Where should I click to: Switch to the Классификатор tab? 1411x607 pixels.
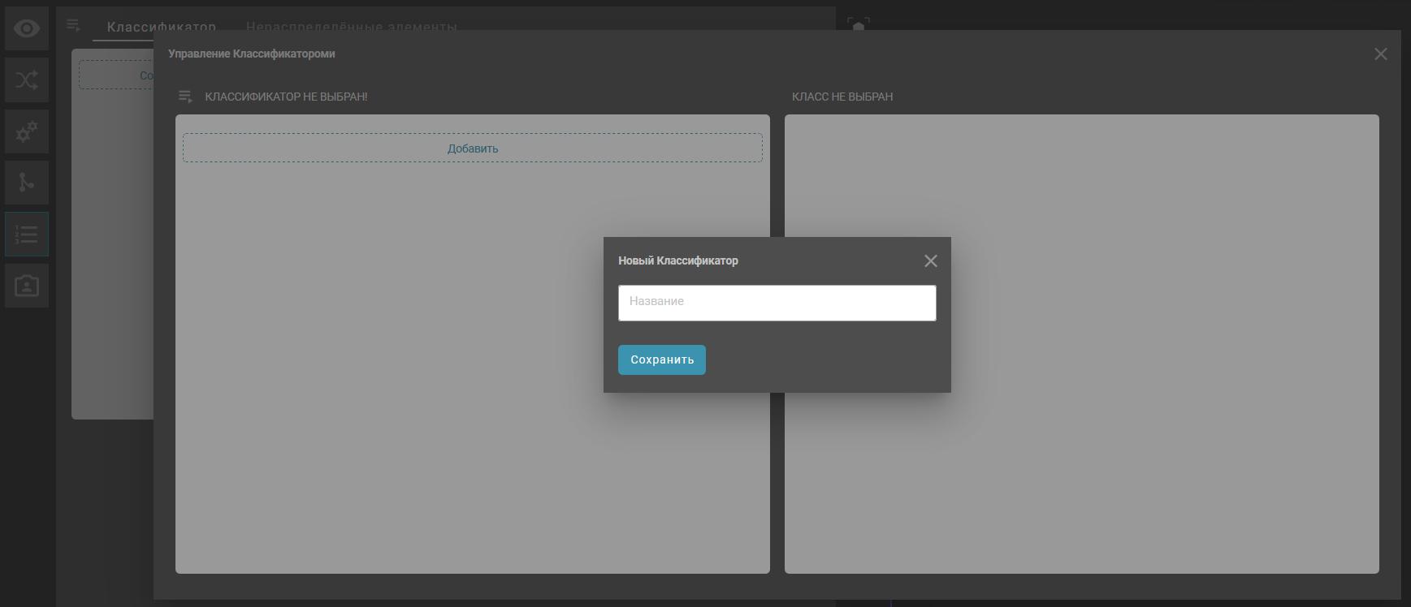(x=162, y=26)
